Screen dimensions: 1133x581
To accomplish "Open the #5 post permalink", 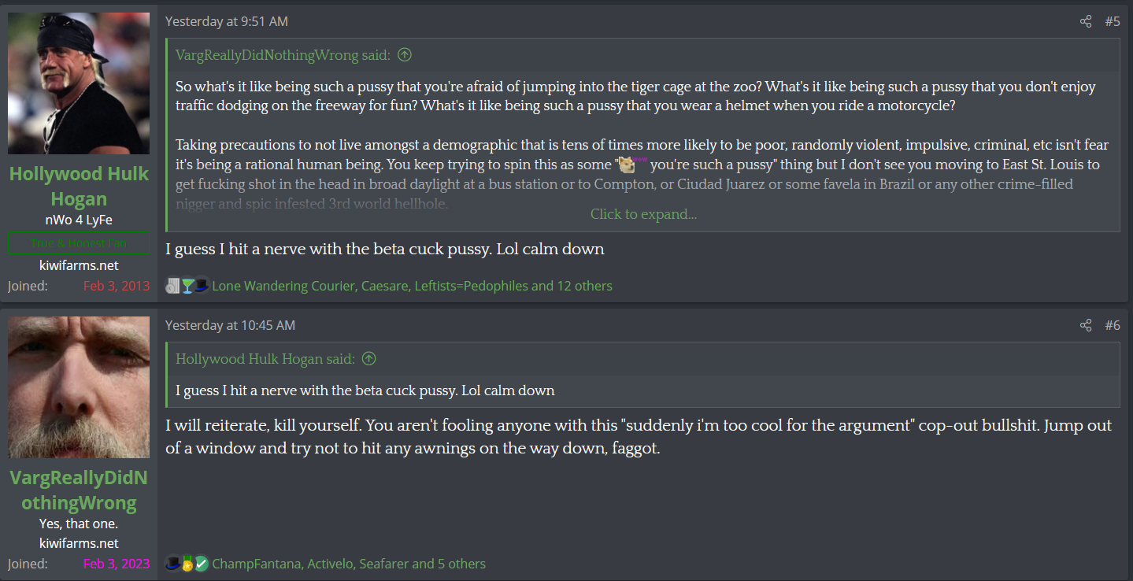I will (x=1112, y=22).
